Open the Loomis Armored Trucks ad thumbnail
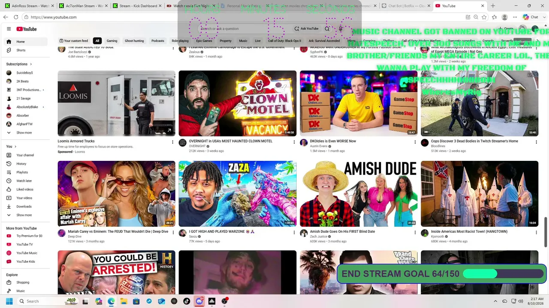The width and height of the screenshot is (549, 308). [117, 103]
